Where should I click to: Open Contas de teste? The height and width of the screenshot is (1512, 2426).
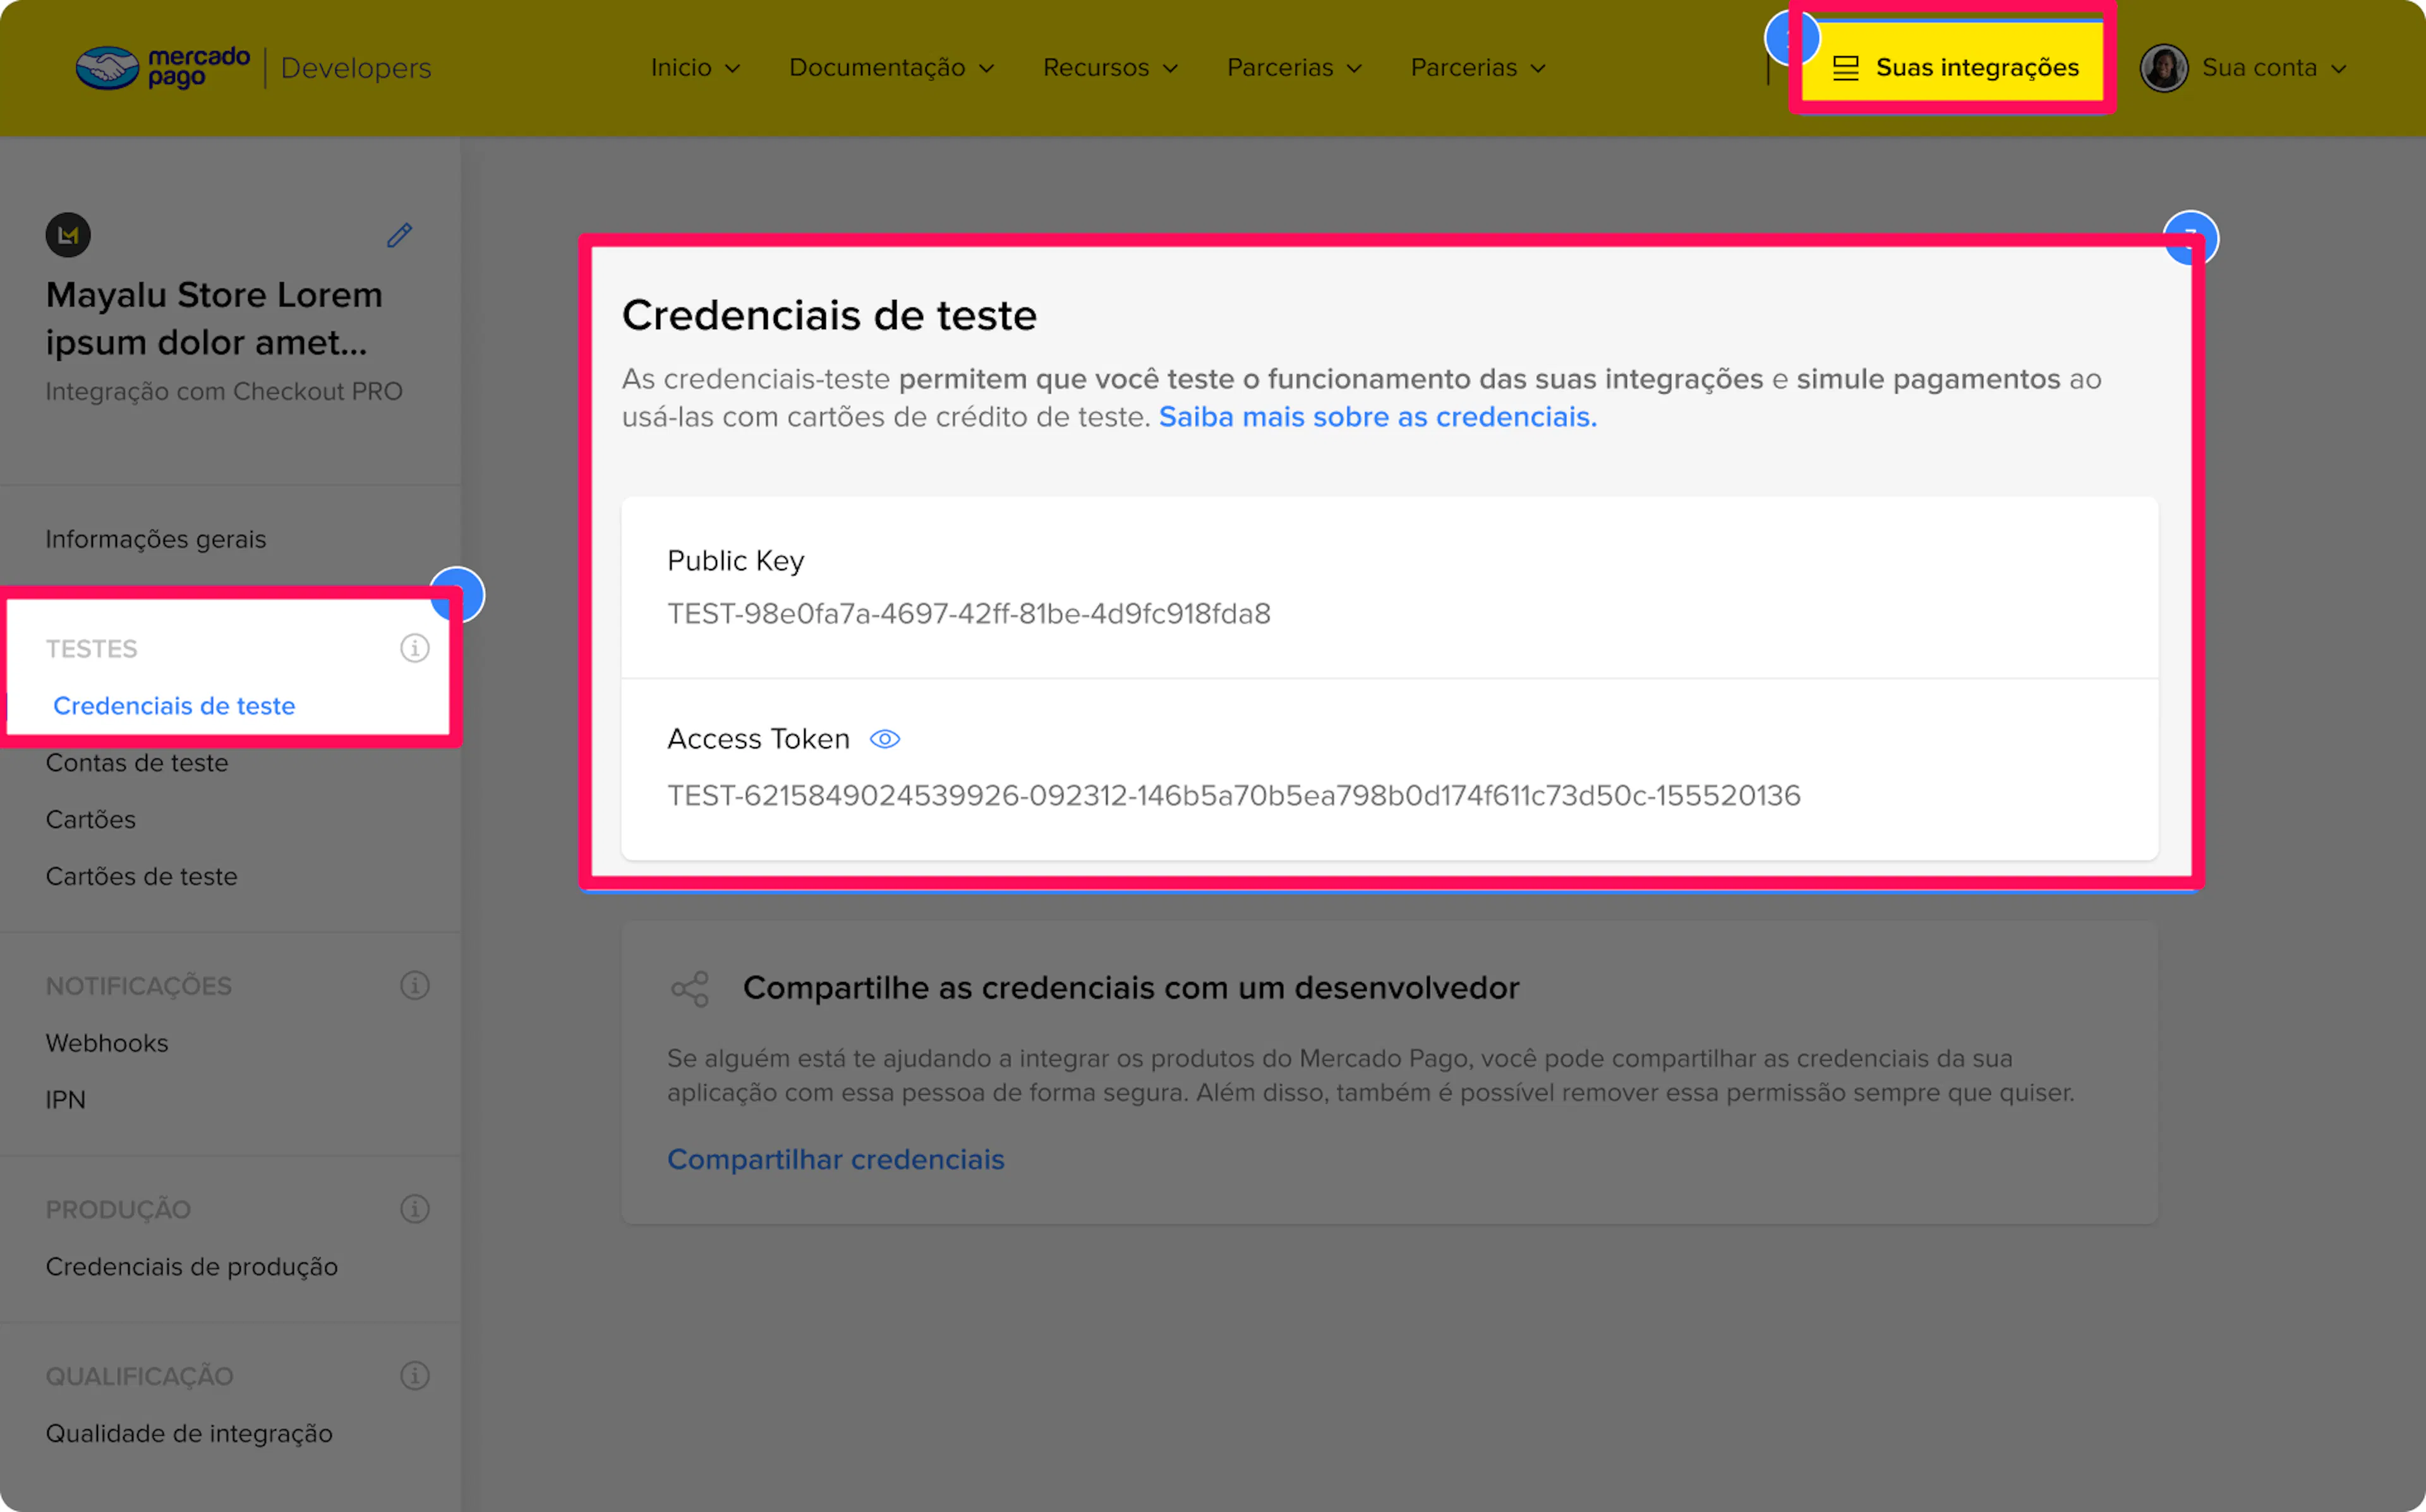tap(137, 762)
